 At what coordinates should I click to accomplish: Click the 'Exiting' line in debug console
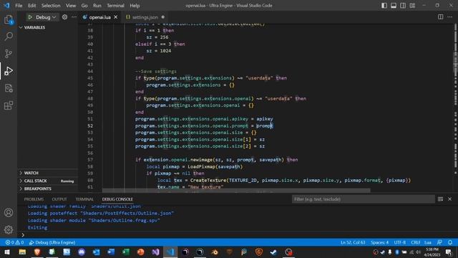click(x=37, y=228)
